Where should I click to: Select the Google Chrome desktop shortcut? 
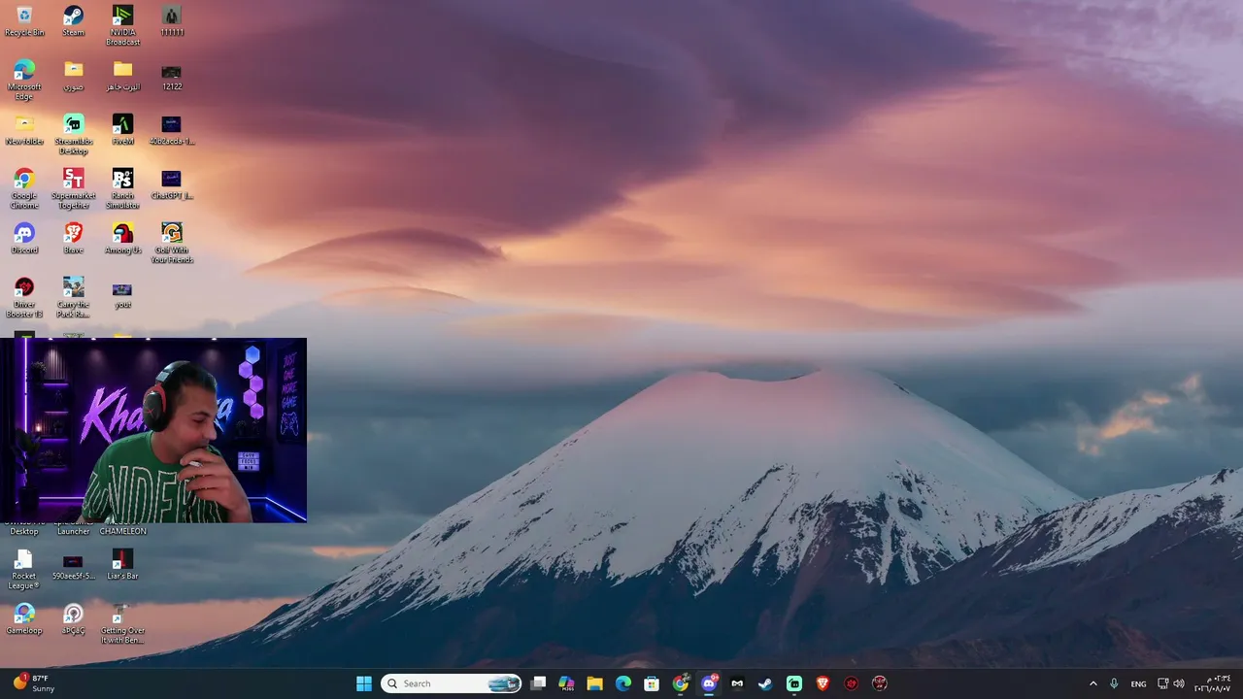[24, 189]
